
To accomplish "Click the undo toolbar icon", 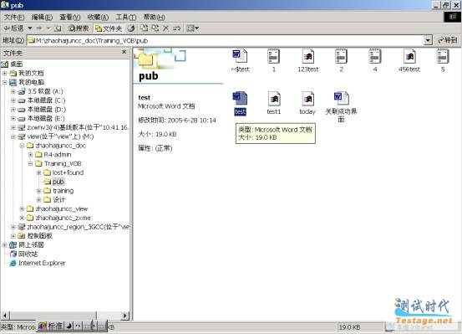I will click(x=176, y=28).
